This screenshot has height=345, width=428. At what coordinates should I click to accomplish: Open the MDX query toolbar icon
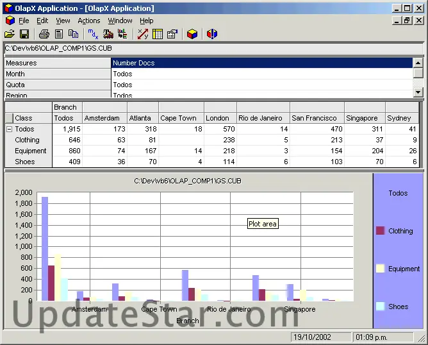tap(93, 34)
